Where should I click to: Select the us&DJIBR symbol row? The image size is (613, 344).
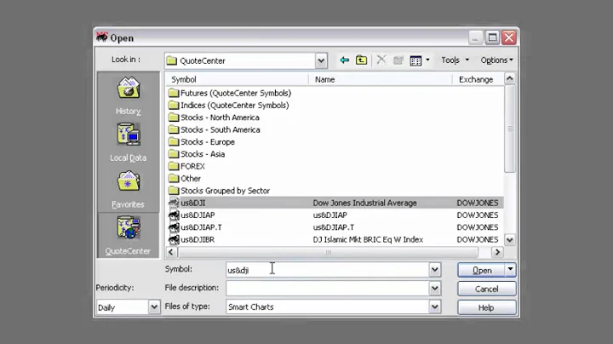(335, 239)
